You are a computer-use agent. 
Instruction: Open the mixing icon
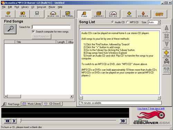click(166, 70)
